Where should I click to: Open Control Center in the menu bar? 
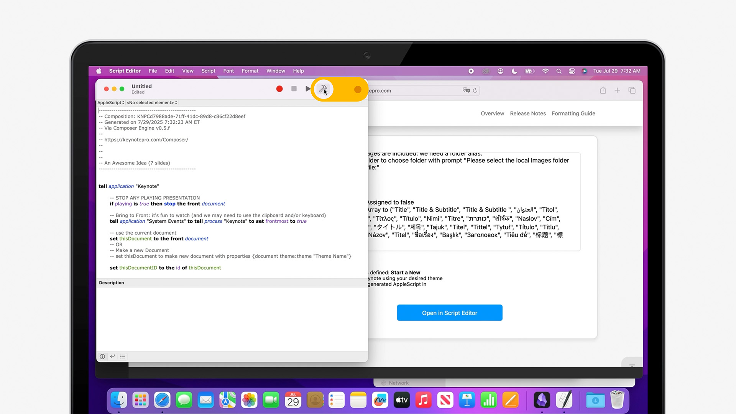click(572, 71)
